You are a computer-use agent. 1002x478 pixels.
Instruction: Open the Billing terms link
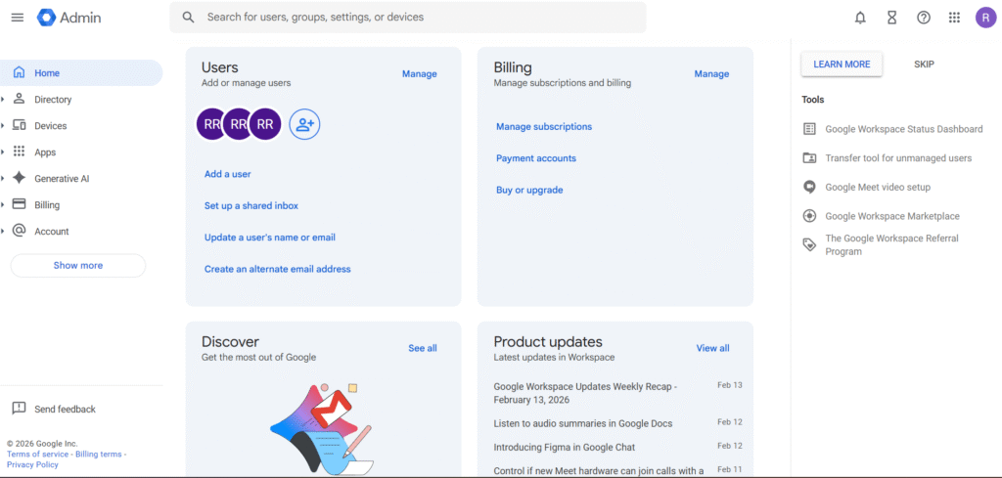pyautogui.click(x=99, y=455)
